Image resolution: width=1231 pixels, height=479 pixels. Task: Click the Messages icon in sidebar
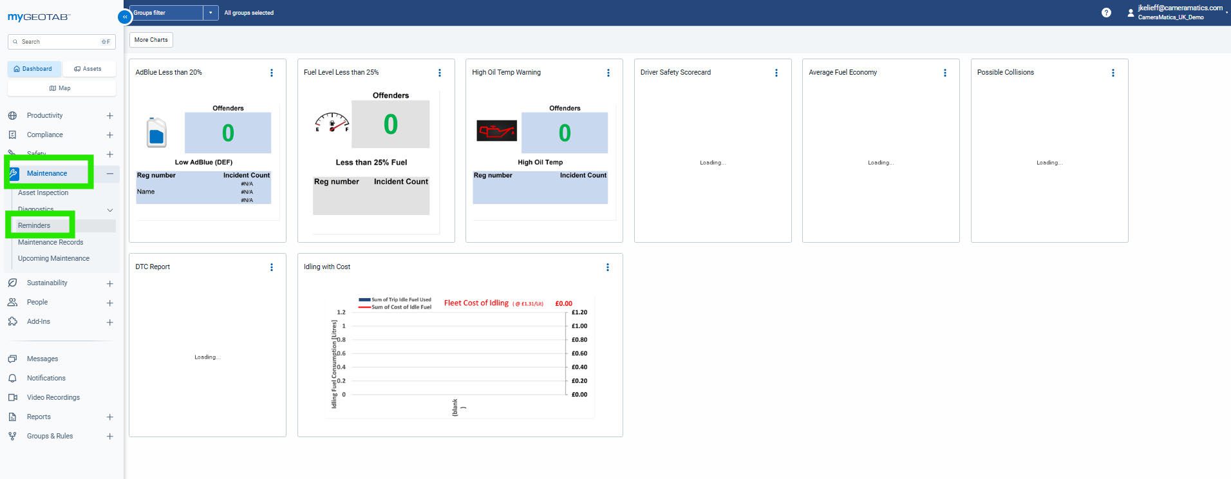pyautogui.click(x=12, y=359)
